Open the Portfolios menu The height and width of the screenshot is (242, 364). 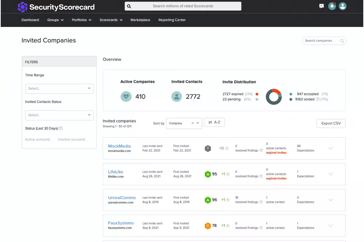coord(82,20)
